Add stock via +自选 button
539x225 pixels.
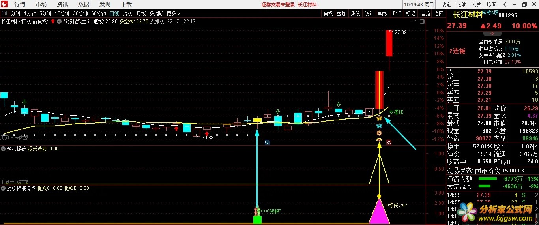(x=425, y=13)
